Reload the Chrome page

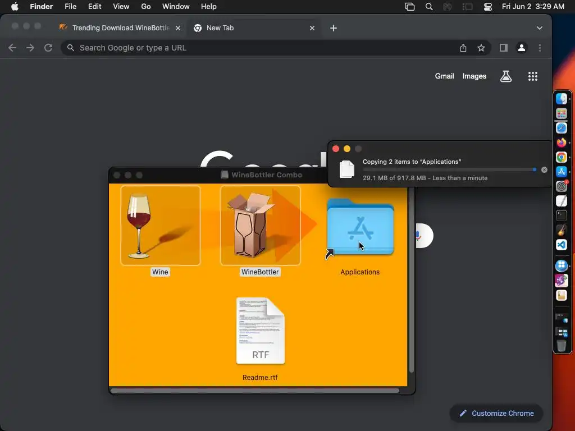[x=48, y=48]
